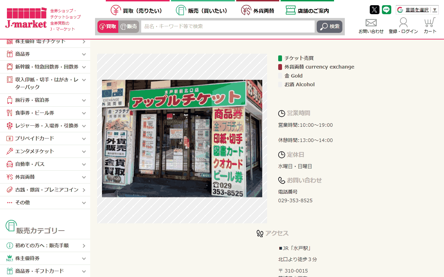Screen dimensions: 444x277
Task: Click the 販売カテゴリー door icon
Action: click(11, 226)
